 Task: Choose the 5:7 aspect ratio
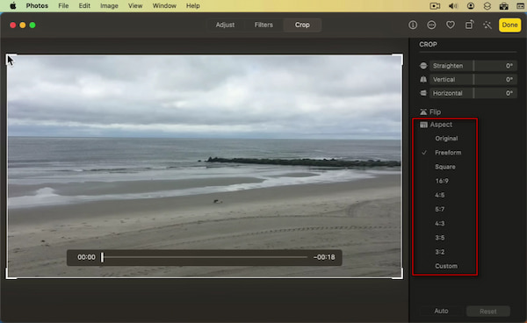(440, 209)
